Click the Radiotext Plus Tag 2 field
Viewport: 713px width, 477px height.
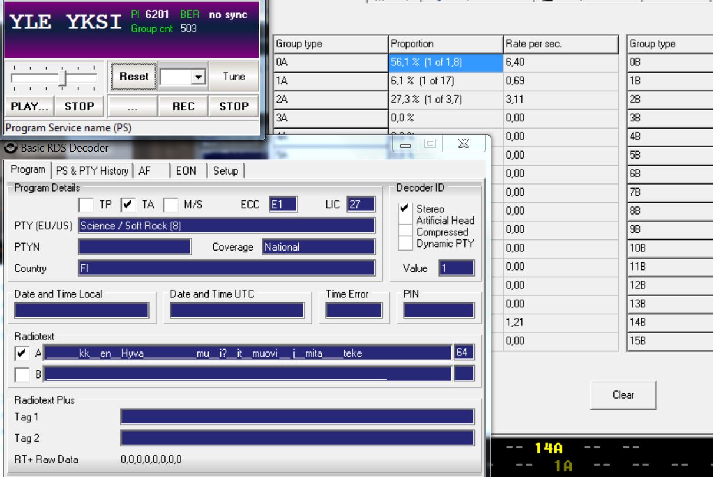pos(298,438)
